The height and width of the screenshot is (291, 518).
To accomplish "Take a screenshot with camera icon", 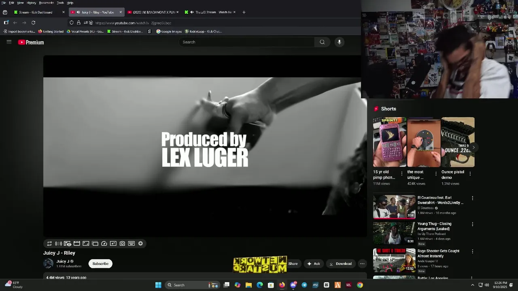I will [122, 244].
